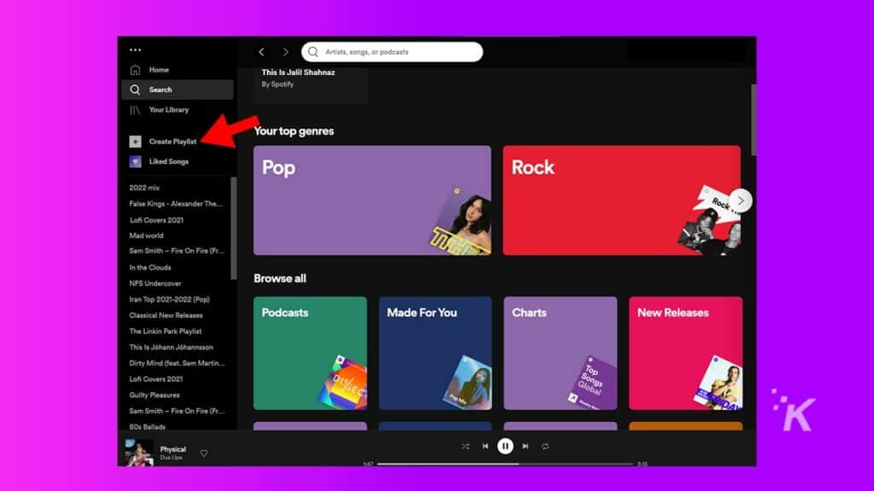Screen dimensions: 874x491
Task: Open the New Releases tile
Action: point(685,354)
